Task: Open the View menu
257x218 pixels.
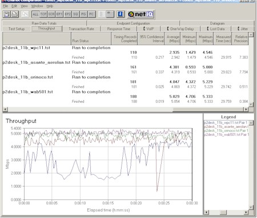Action: pos(24,6)
